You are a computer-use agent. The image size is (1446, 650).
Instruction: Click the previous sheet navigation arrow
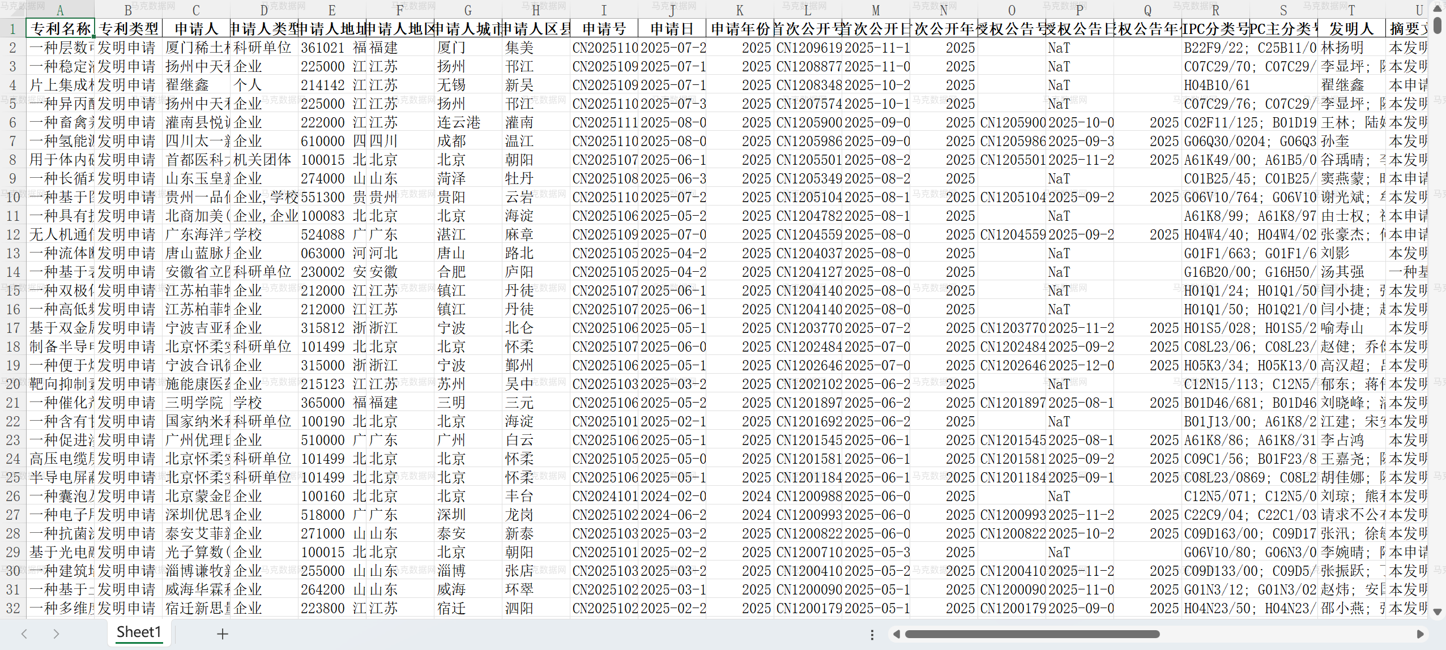pyautogui.click(x=24, y=634)
